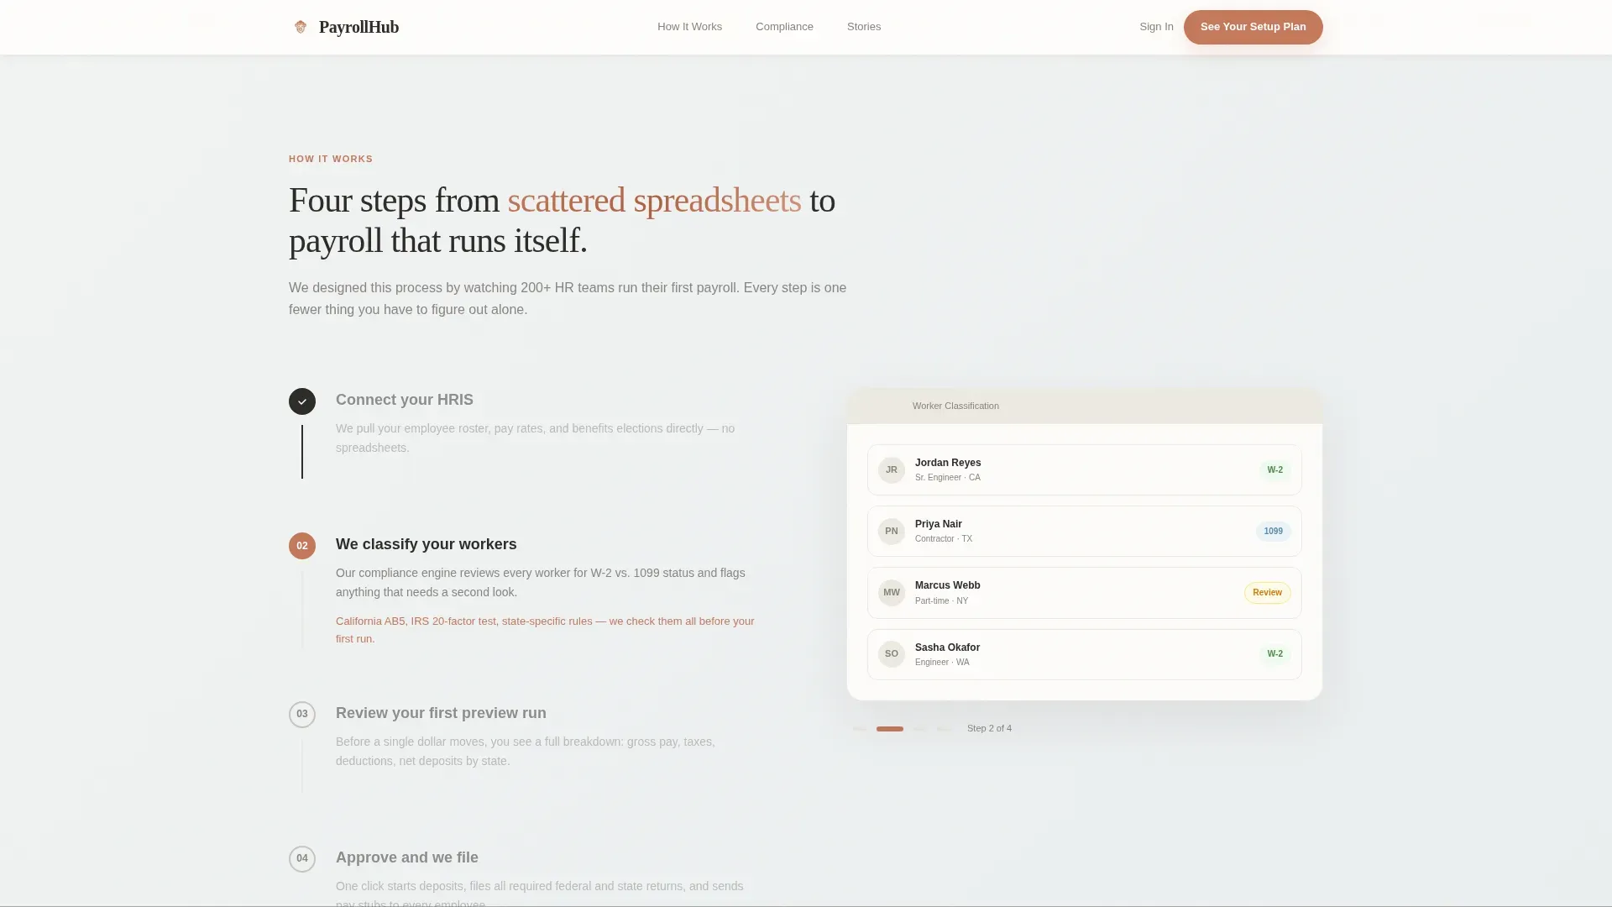1612x907 pixels.
Task: Click the See Your Setup Plan button
Action: (x=1253, y=27)
